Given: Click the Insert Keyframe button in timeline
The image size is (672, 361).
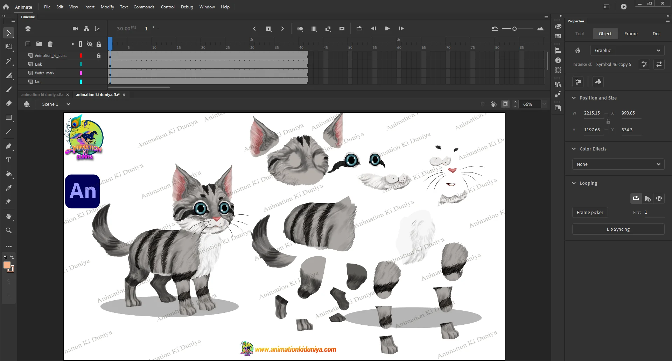Looking at the screenshot, I should tap(268, 29).
